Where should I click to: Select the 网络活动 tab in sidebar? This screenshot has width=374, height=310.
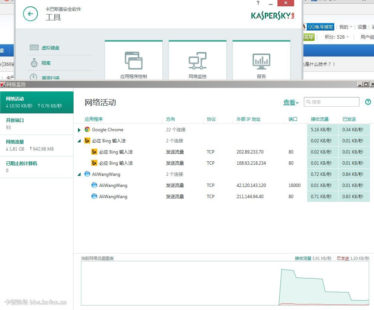37,102
